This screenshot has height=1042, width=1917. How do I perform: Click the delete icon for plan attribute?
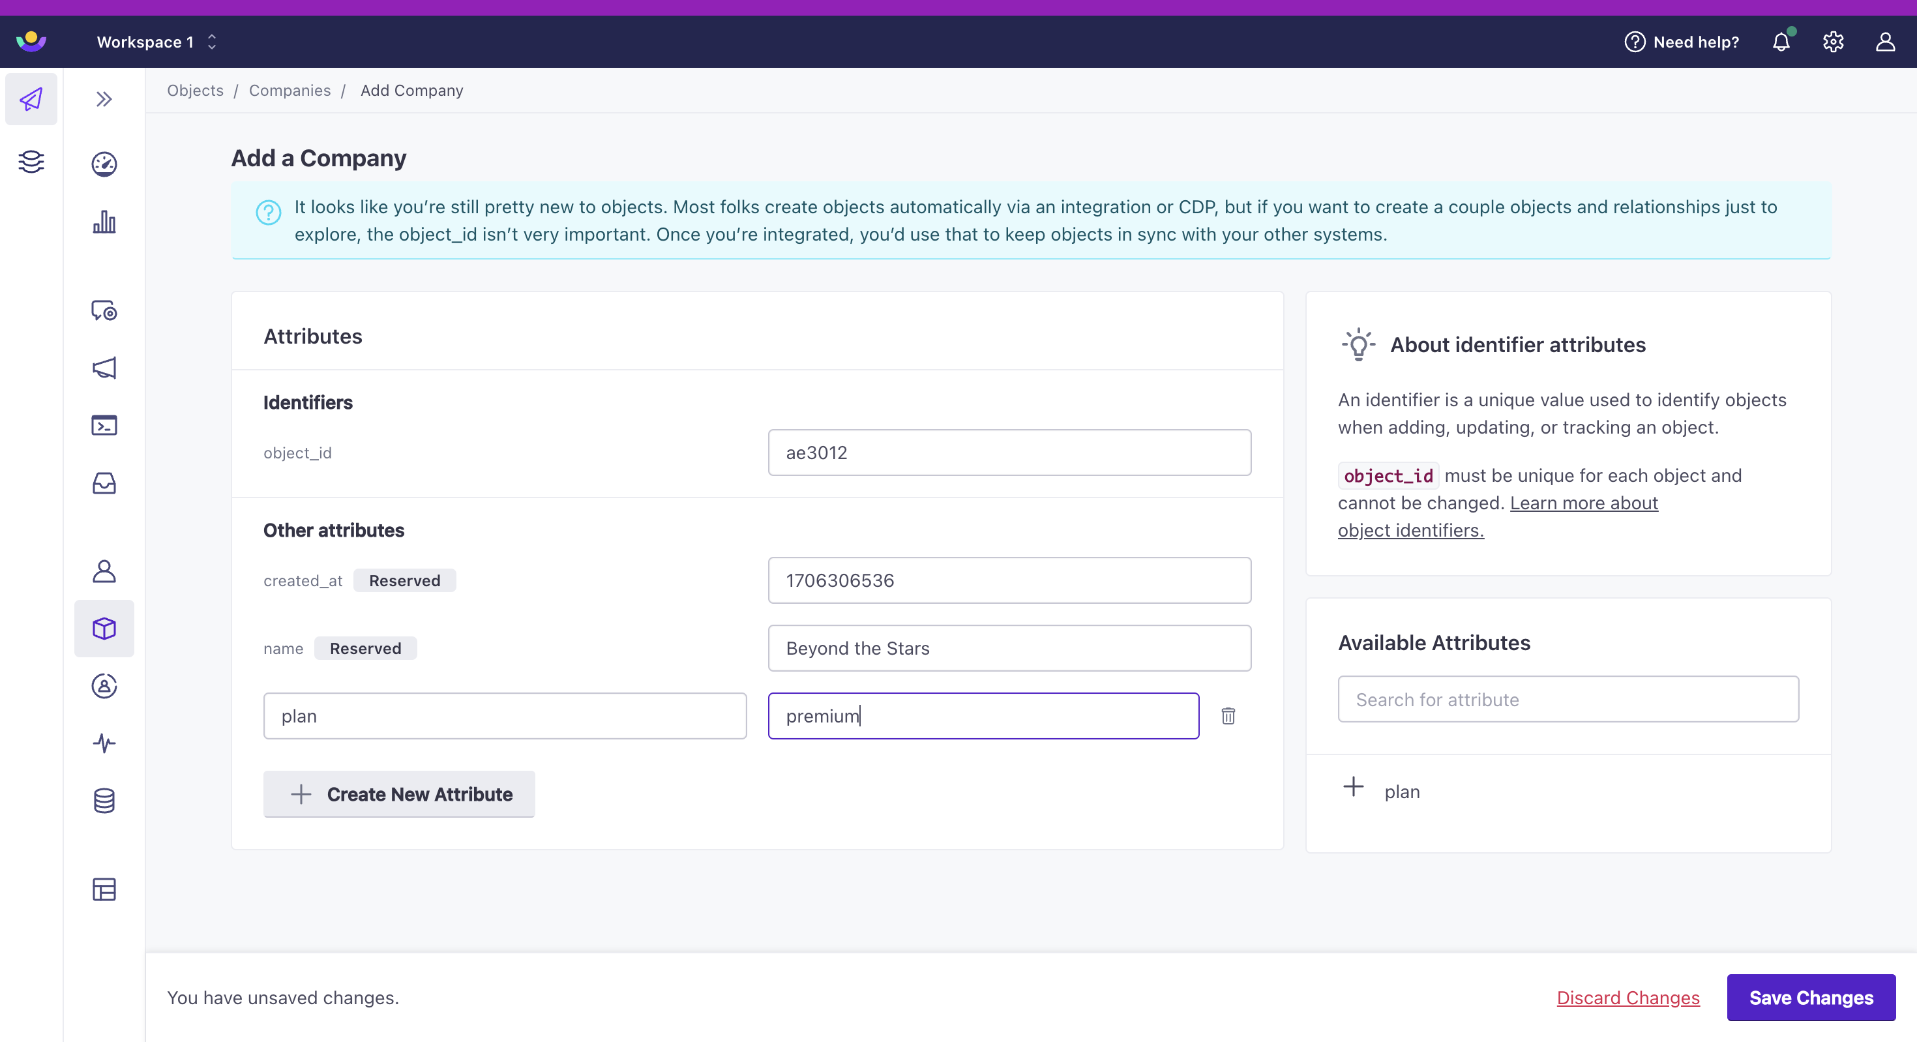(1228, 716)
